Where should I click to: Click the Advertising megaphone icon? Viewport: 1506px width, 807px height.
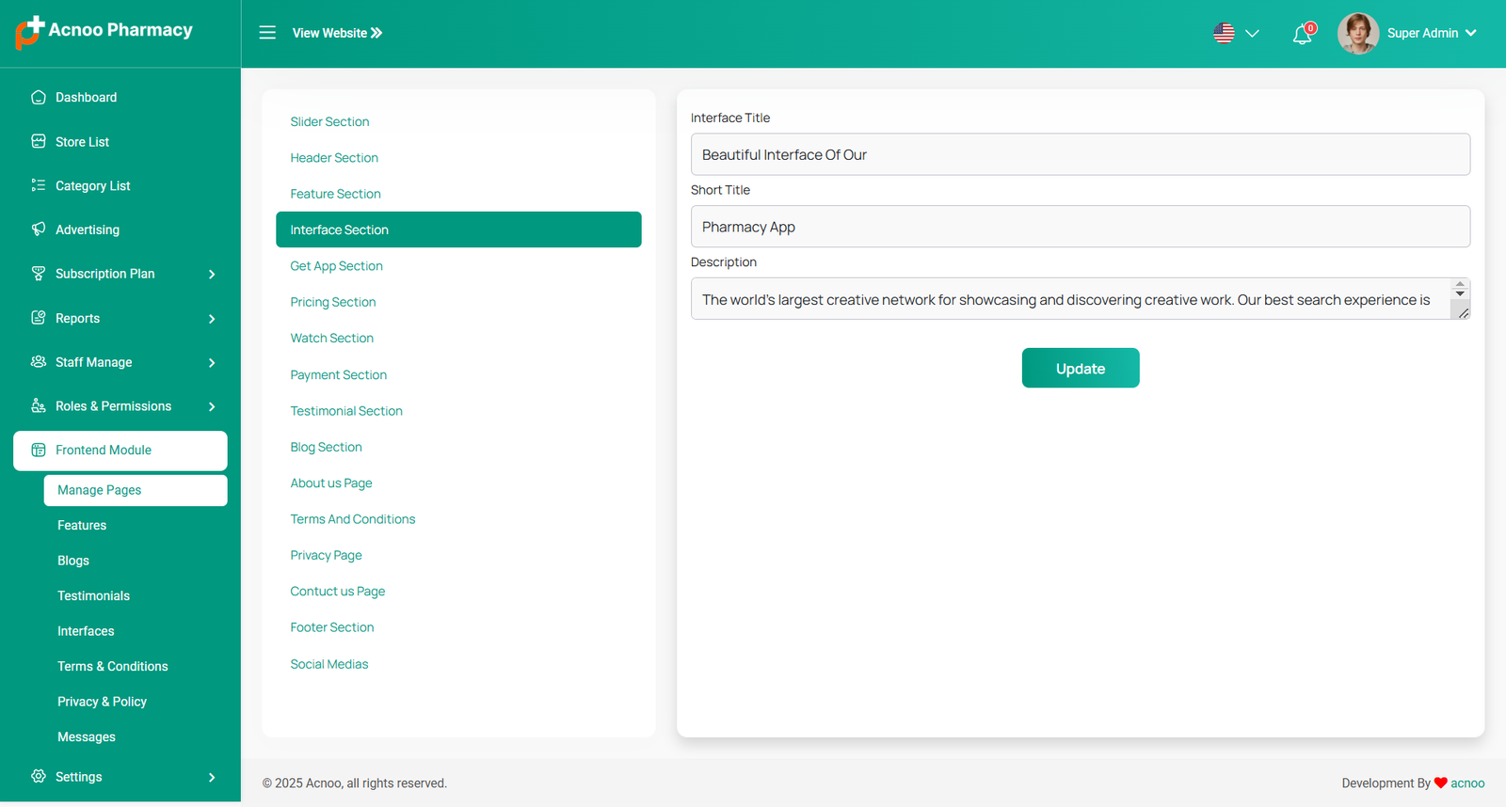tap(39, 229)
